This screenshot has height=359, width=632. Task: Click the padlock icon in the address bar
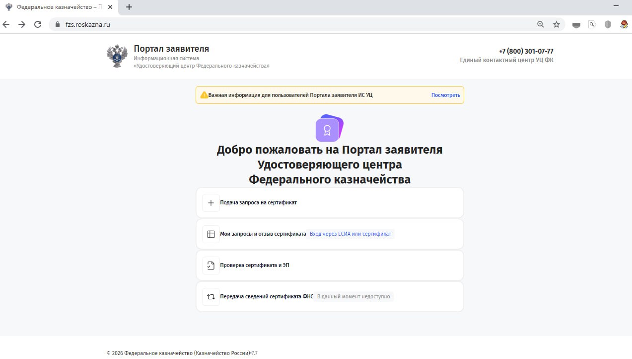[57, 24]
